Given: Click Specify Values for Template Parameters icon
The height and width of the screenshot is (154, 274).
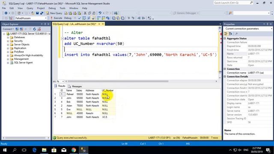Looking at the screenshot, I should 149,18.
